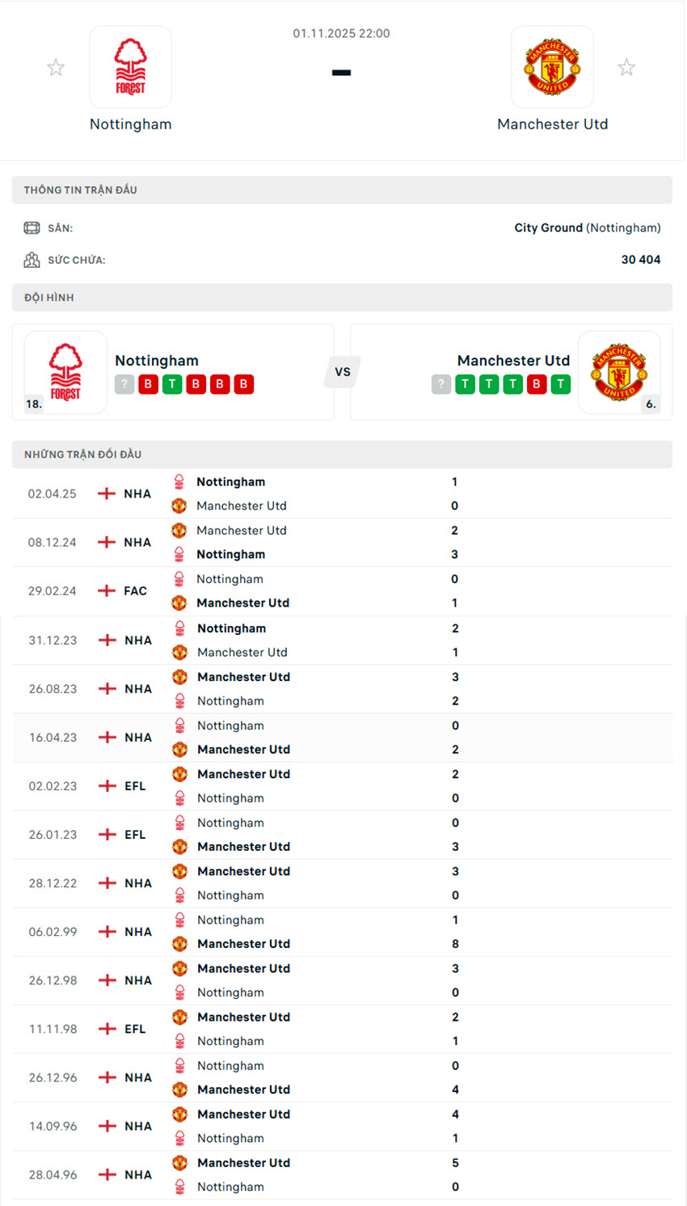The width and height of the screenshot is (687, 1206).
Task: Click the EFL icon on the 02.02.23 row
Action: point(106,785)
